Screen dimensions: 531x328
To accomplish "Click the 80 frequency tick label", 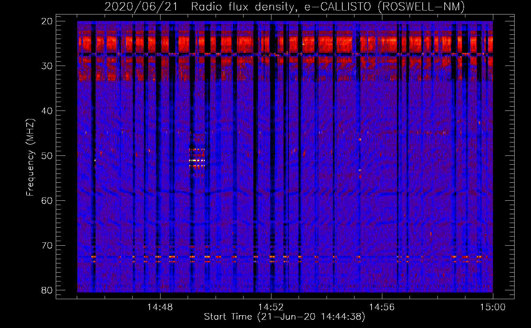I will pyautogui.click(x=47, y=290).
